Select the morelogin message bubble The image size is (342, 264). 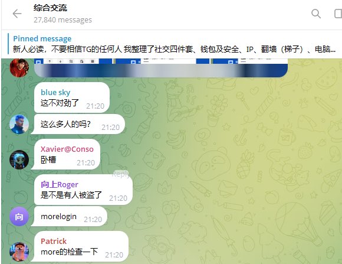pos(69,216)
